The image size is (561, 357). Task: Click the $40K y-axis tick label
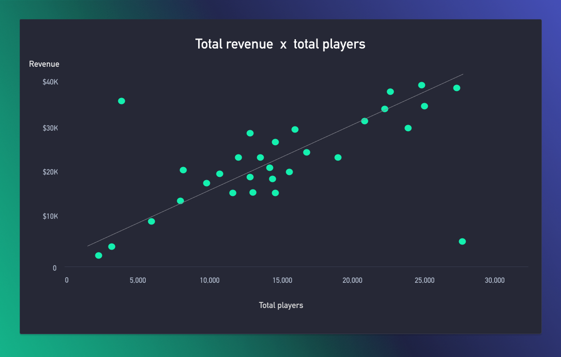(50, 82)
